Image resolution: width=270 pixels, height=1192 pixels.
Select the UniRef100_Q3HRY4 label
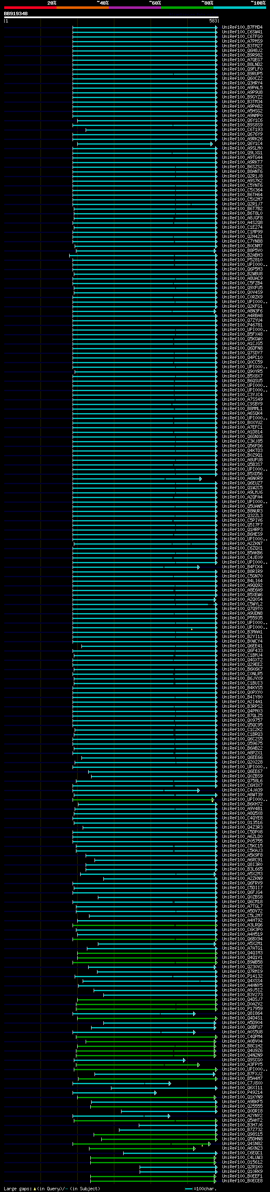tap(242, 83)
